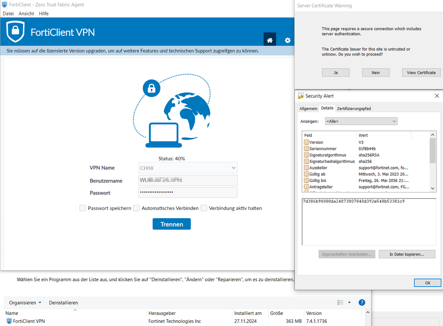Click certificate field list scroll down arrow

[432, 189]
